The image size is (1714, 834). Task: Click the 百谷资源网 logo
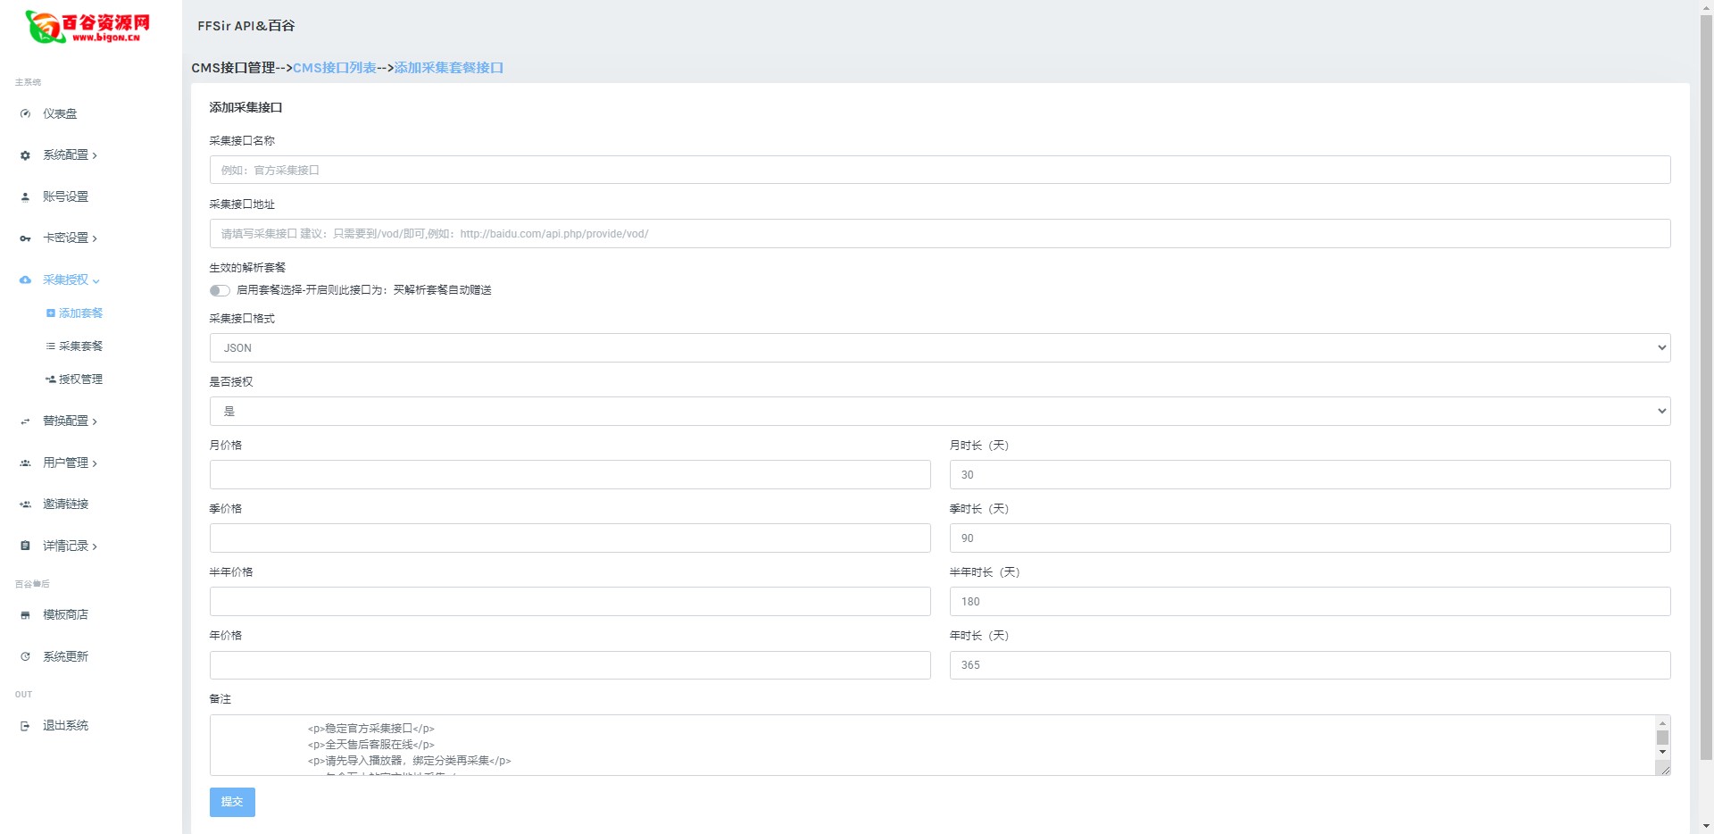point(87,27)
